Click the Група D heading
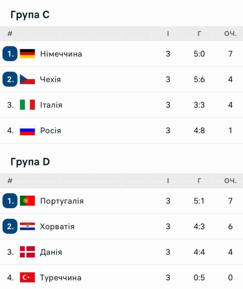 tap(30, 162)
